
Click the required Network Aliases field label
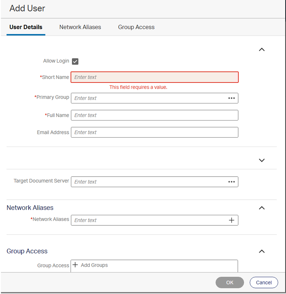click(x=50, y=219)
